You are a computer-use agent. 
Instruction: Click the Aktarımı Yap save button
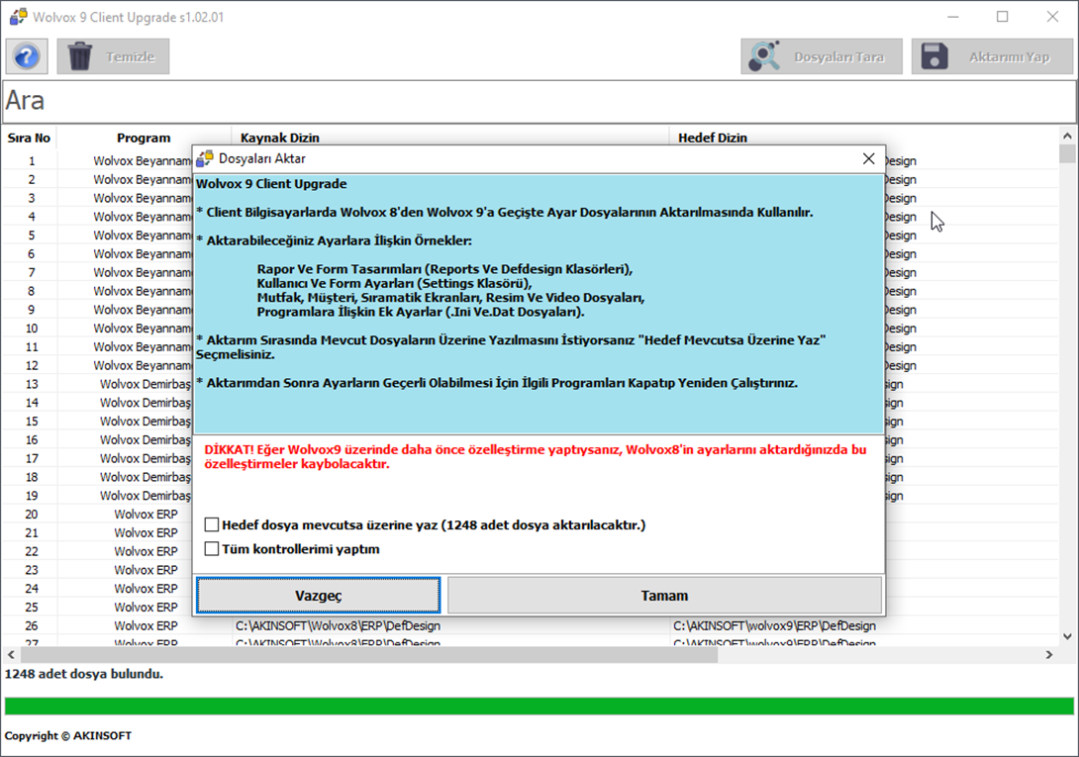992,56
